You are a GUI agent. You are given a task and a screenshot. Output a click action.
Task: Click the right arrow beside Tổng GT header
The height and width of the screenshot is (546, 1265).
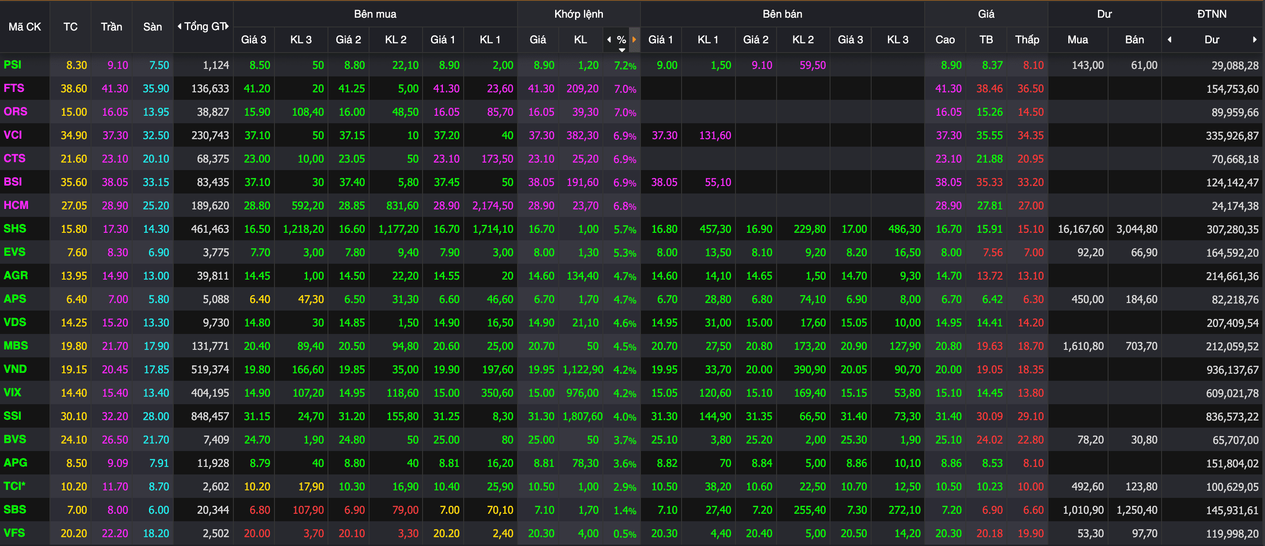pyautogui.click(x=227, y=26)
